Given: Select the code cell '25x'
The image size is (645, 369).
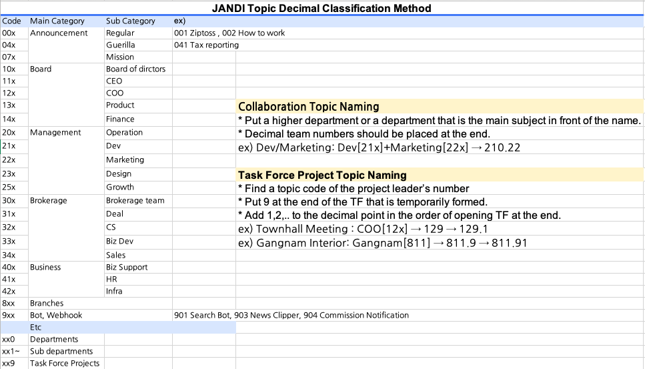Looking at the screenshot, I should click(x=15, y=188).
